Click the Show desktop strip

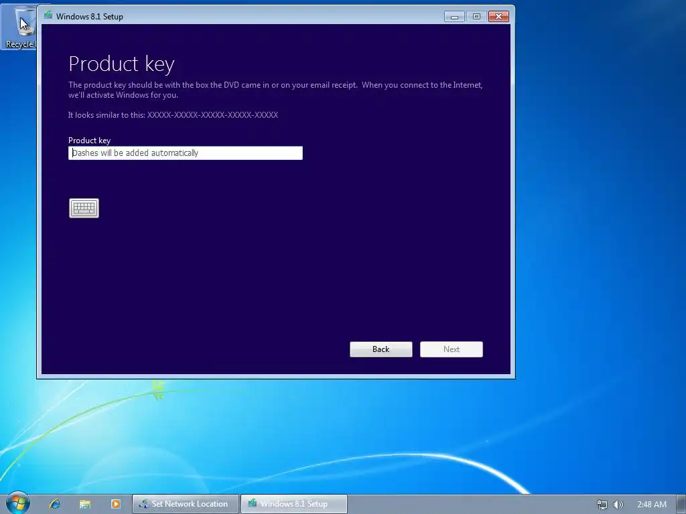click(681, 504)
